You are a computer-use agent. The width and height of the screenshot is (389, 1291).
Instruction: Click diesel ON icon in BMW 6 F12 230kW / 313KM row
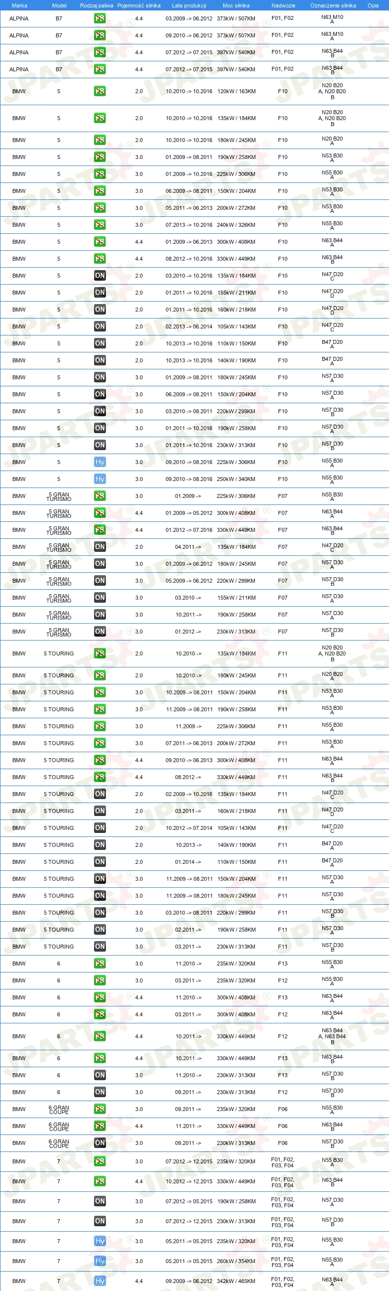tap(100, 1092)
